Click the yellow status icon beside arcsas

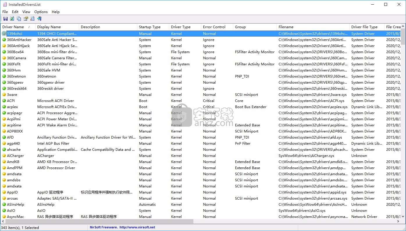(4, 198)
